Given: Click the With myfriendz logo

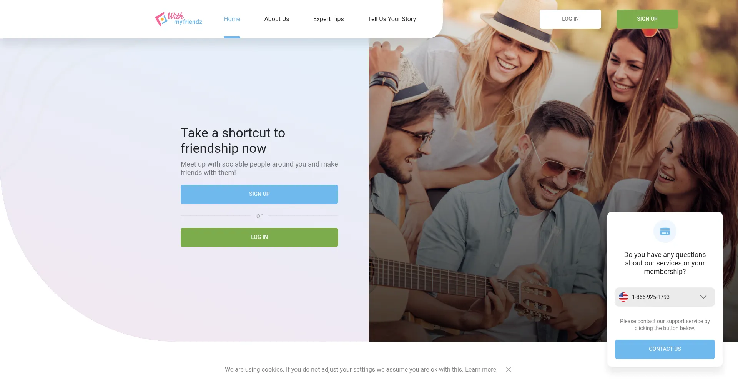Looking at the screenshot, I should [x=179, y=19].
